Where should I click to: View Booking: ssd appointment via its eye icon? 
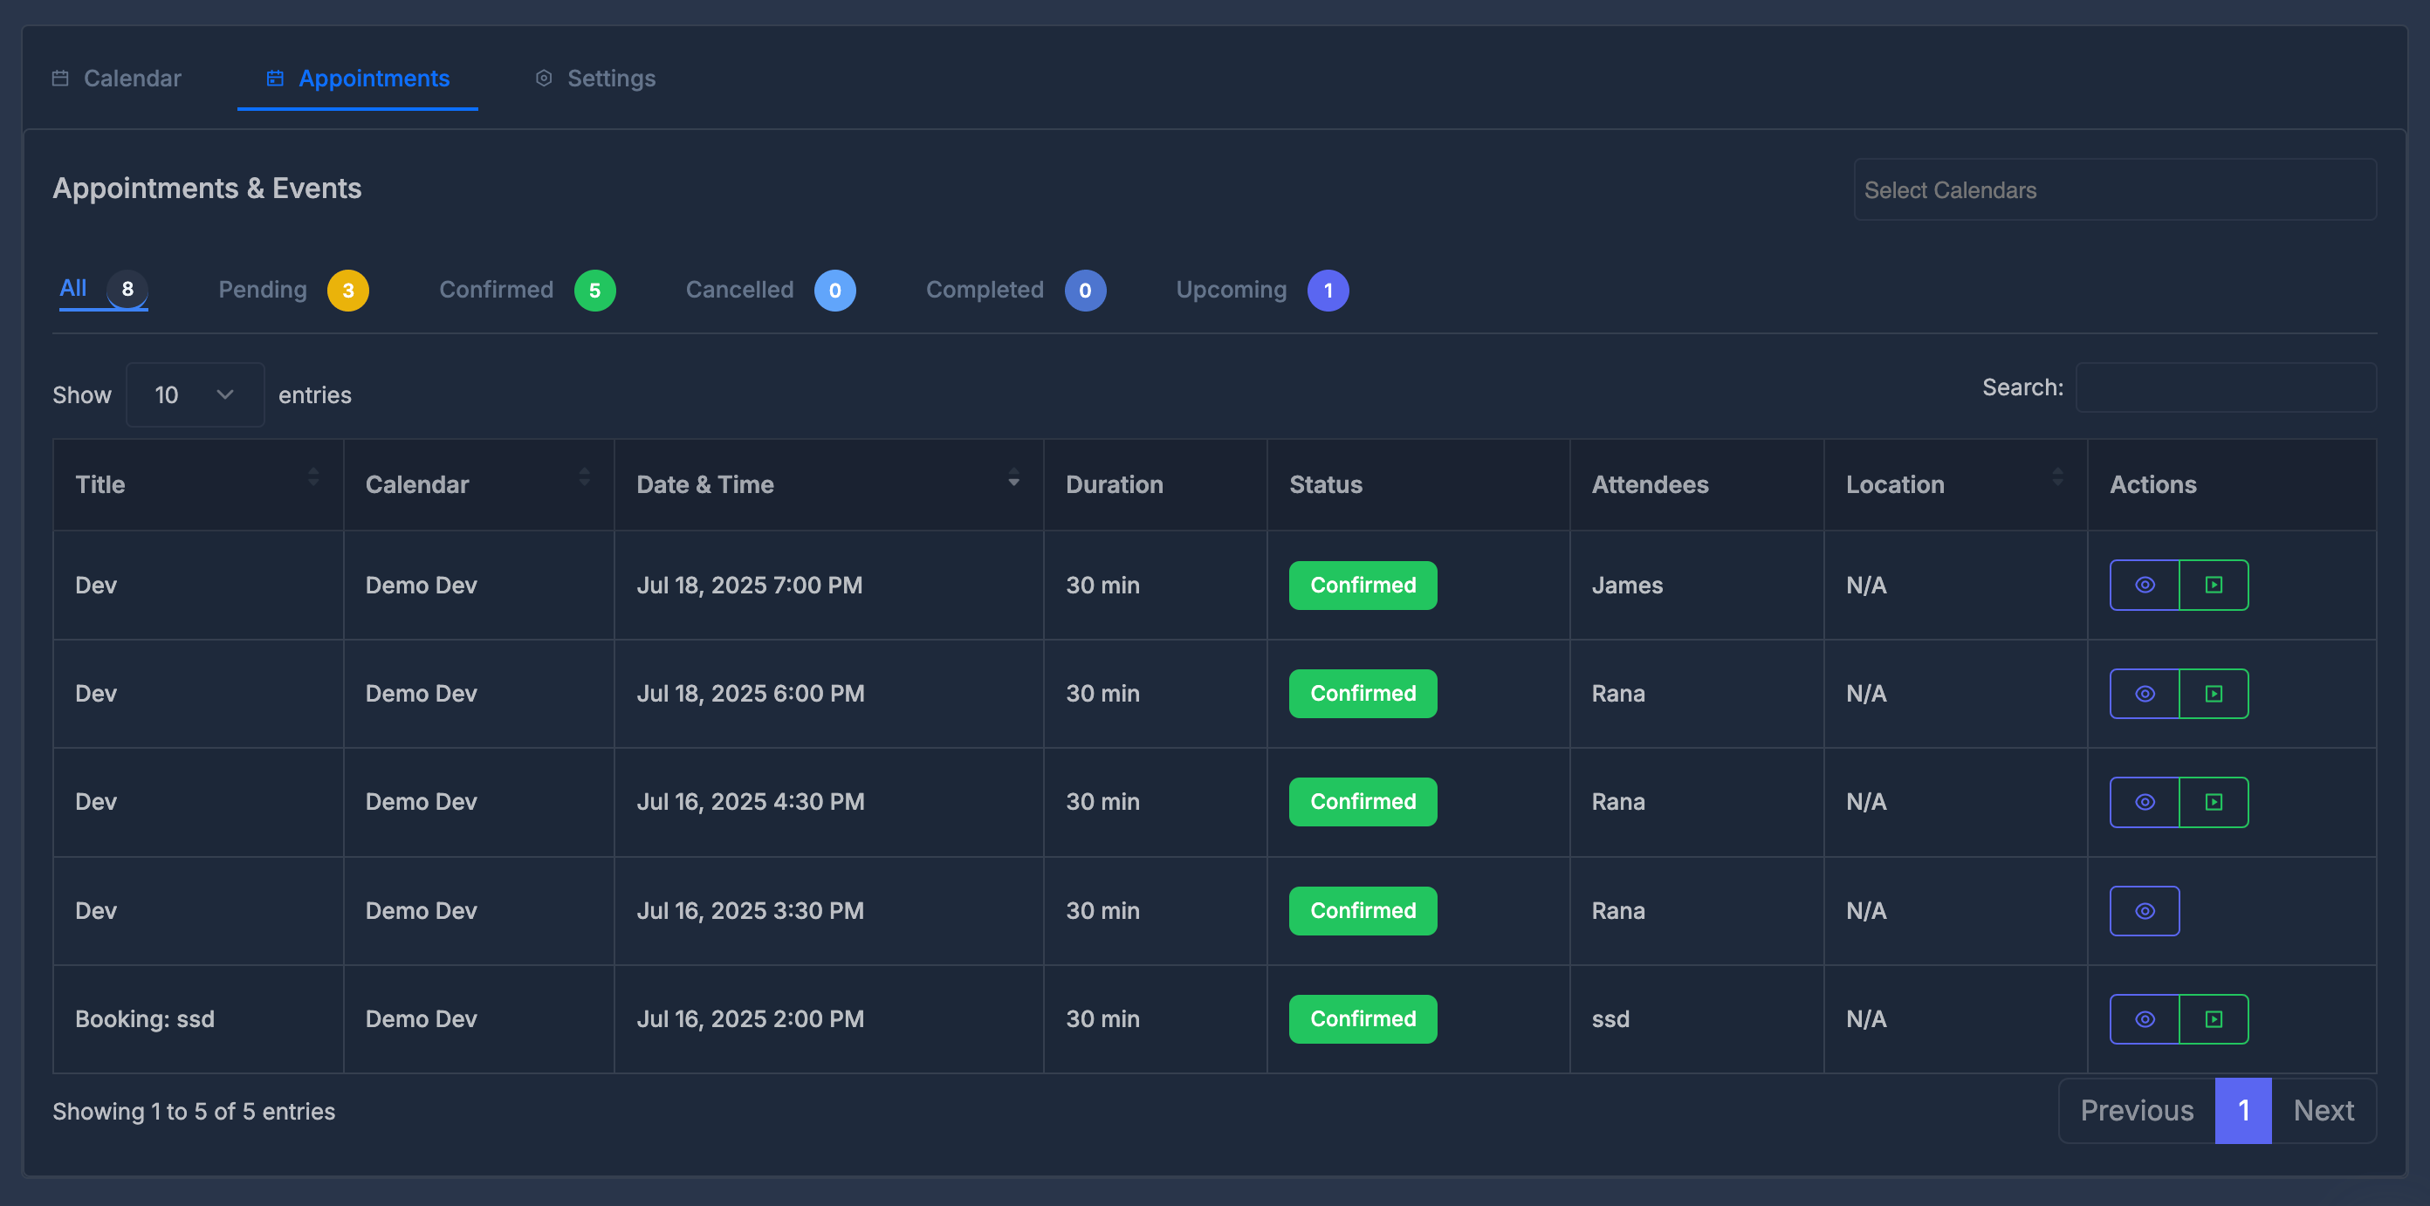pos(2145,1019)
